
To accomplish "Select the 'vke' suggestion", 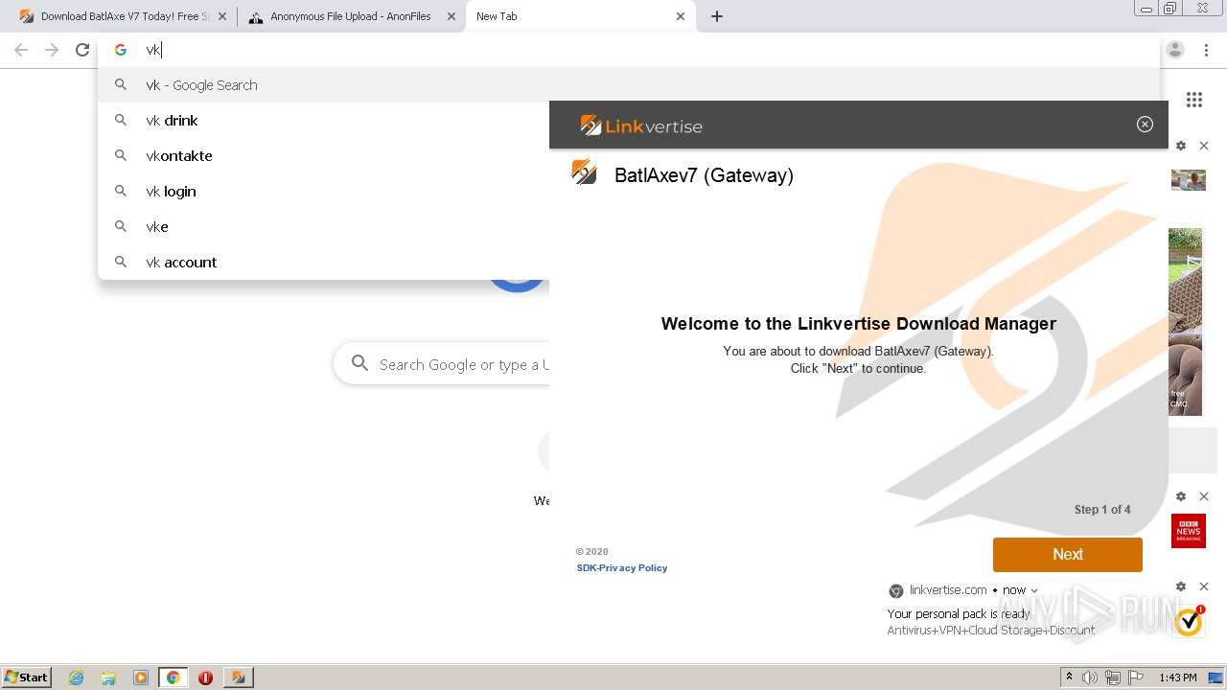I will 323,227.
